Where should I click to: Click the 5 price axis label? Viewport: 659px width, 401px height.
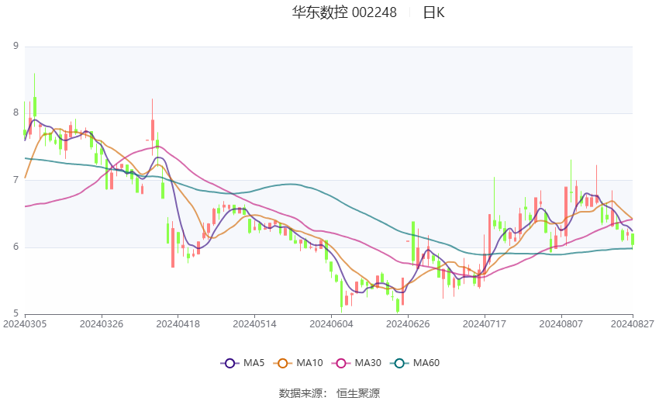(x=16, y=313)
